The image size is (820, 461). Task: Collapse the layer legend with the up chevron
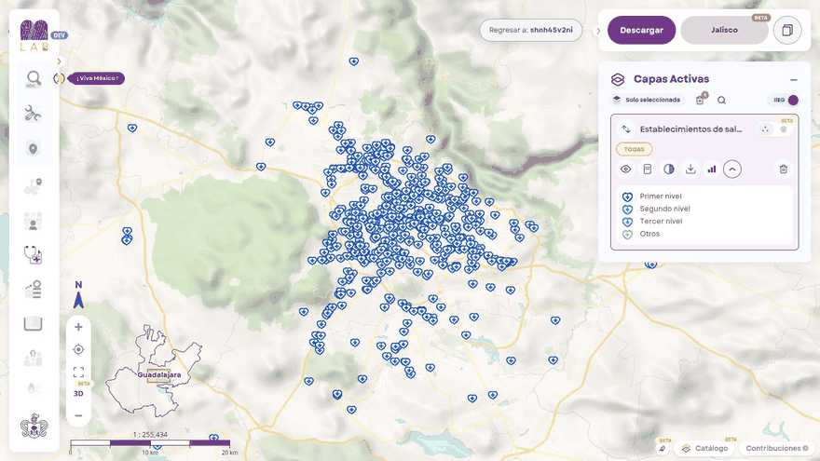coord(732,169)
